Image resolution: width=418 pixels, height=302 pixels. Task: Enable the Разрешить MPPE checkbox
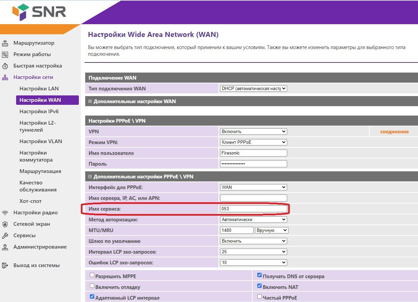(92, 275)
